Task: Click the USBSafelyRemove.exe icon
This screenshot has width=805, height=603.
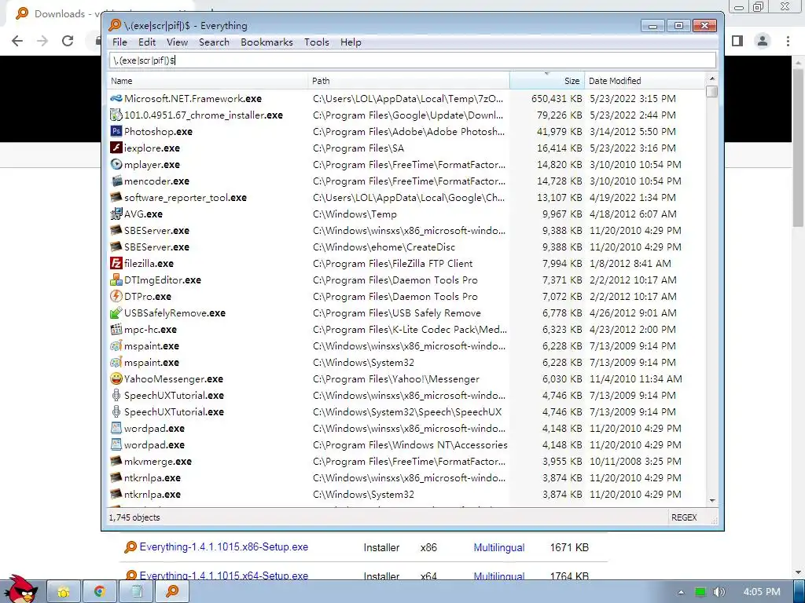Action: 116,312
